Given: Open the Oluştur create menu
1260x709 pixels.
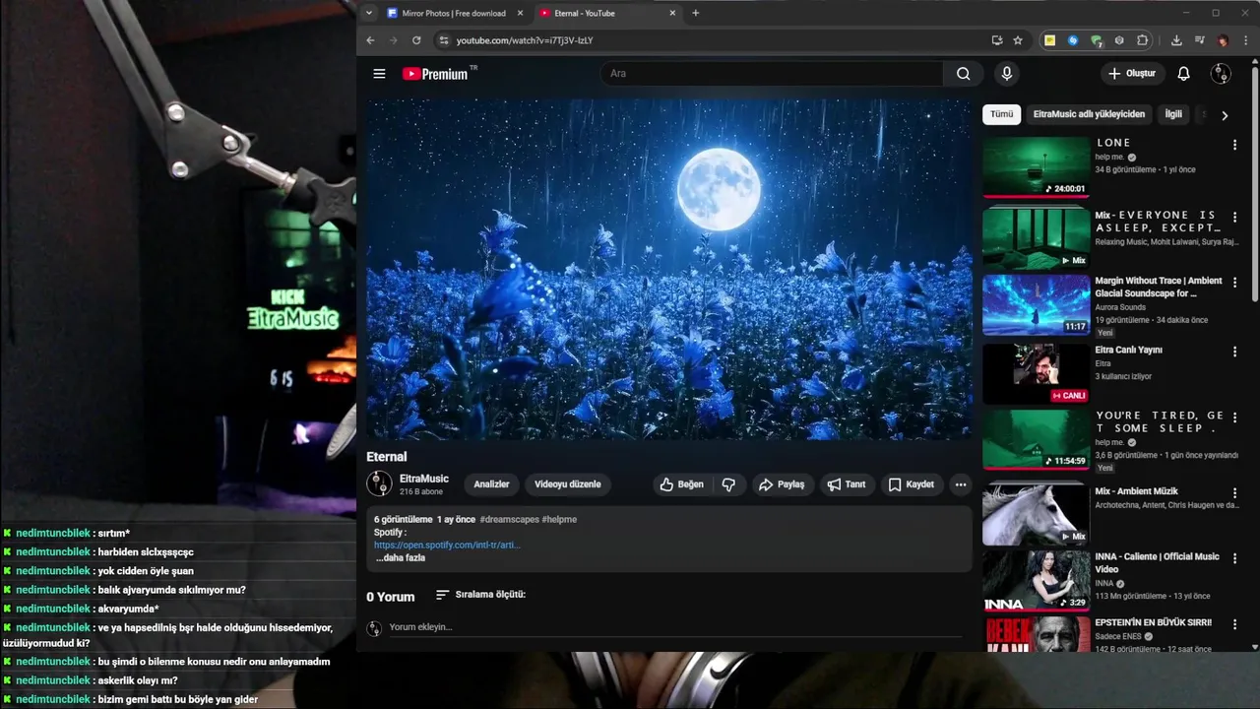Looking at the screenshot, I should [x=1132, y=74].
